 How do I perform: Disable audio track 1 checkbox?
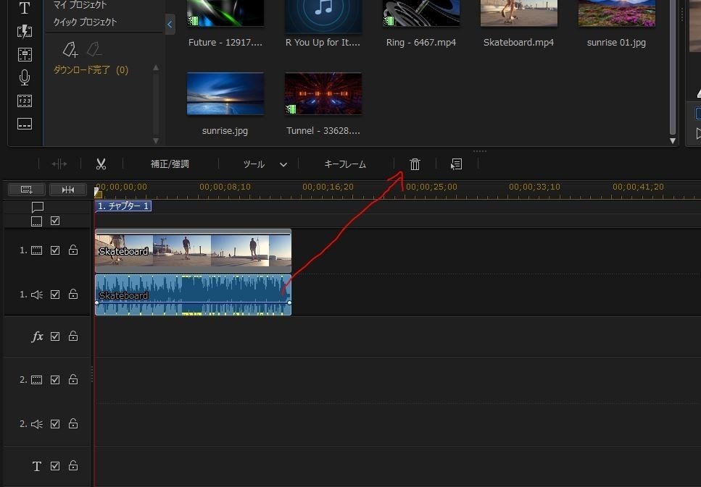pos(55,295)
